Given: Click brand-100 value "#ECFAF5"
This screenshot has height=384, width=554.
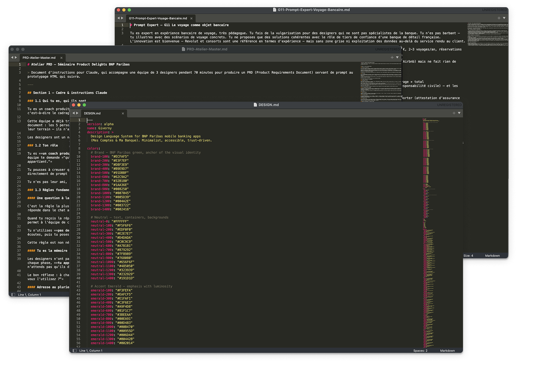Looking at the screenshot, I should coord(120,157).
